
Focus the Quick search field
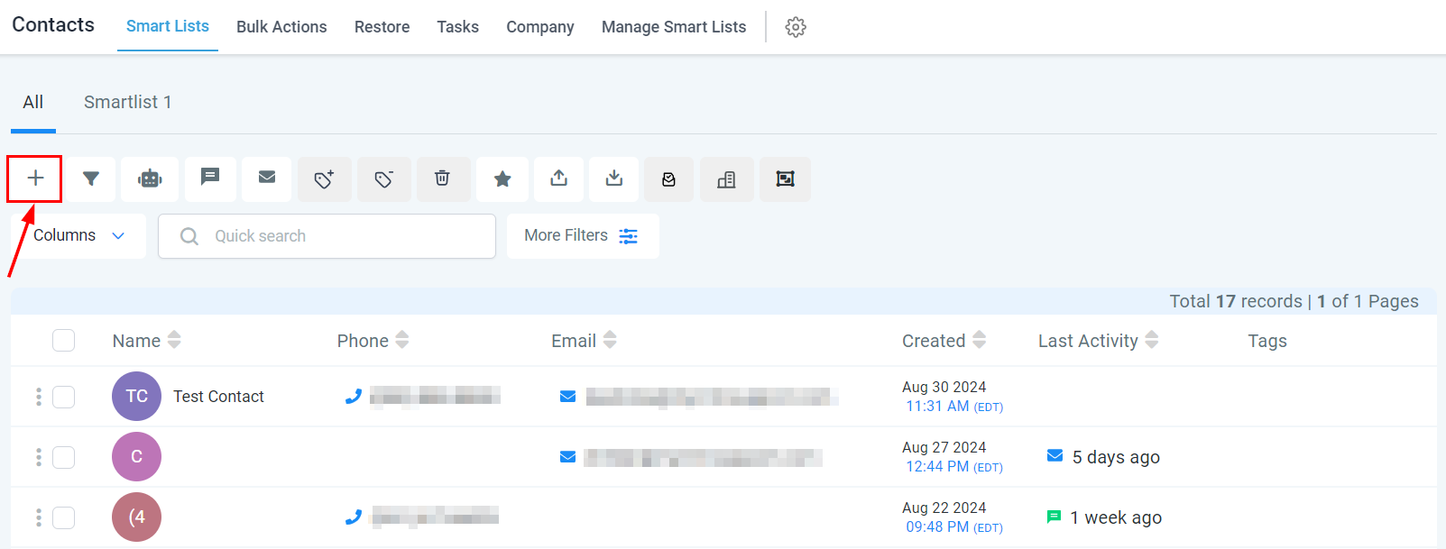[x=327, y=236]
